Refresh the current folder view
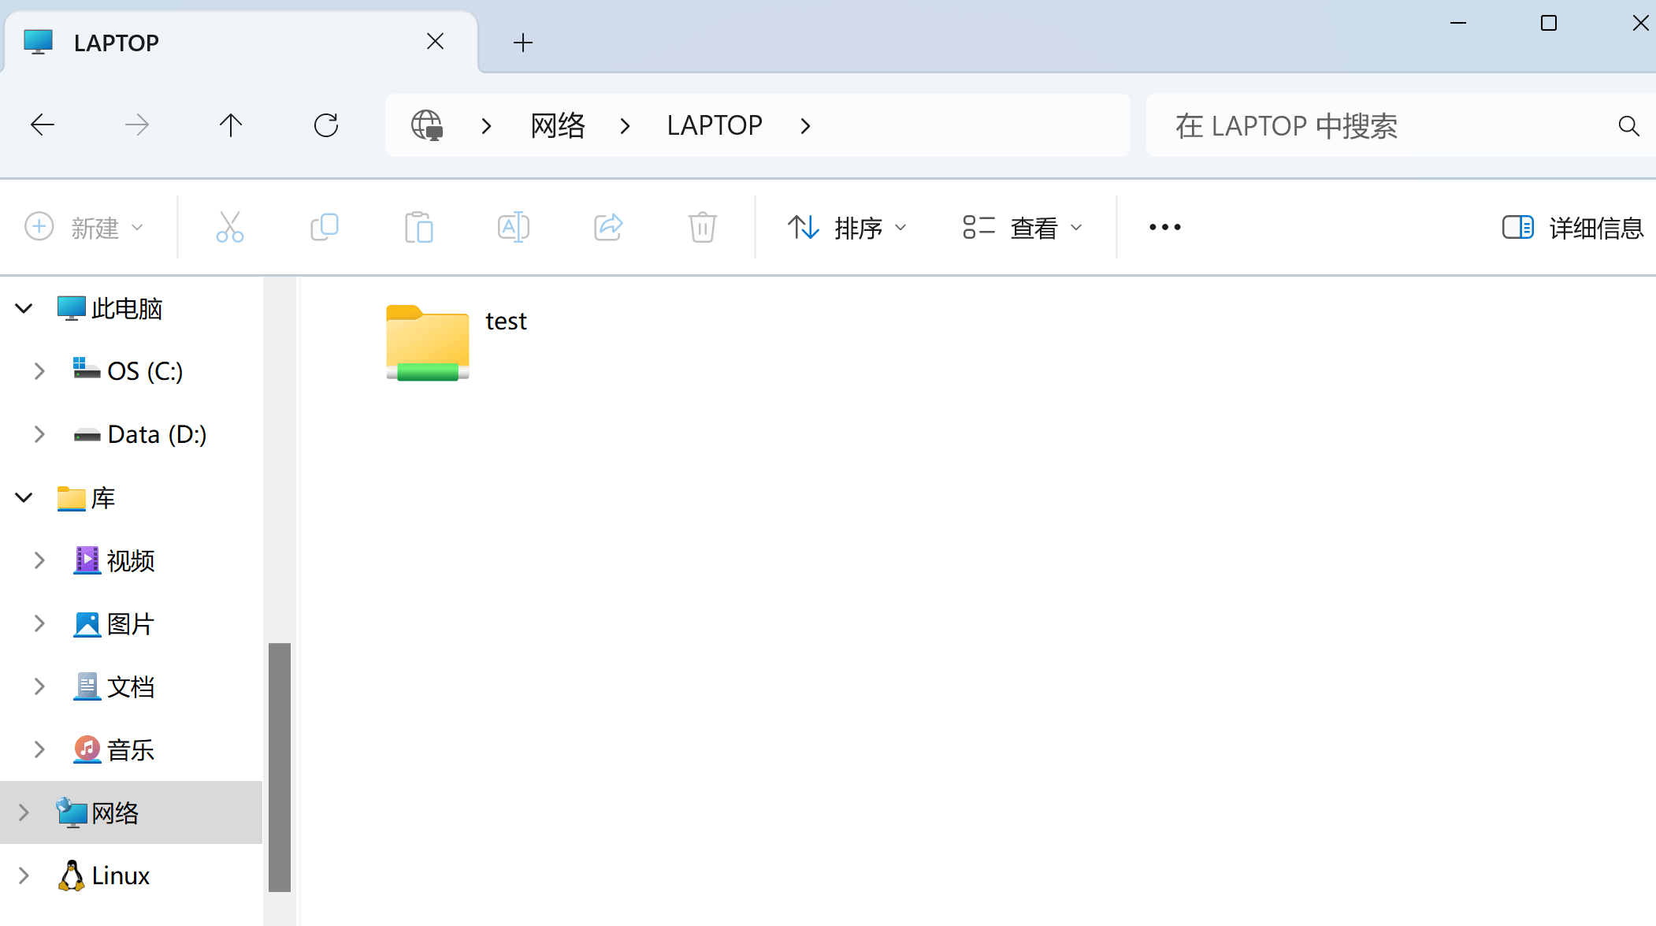The height and width of the screenshot is (926, 1656). 325,125
